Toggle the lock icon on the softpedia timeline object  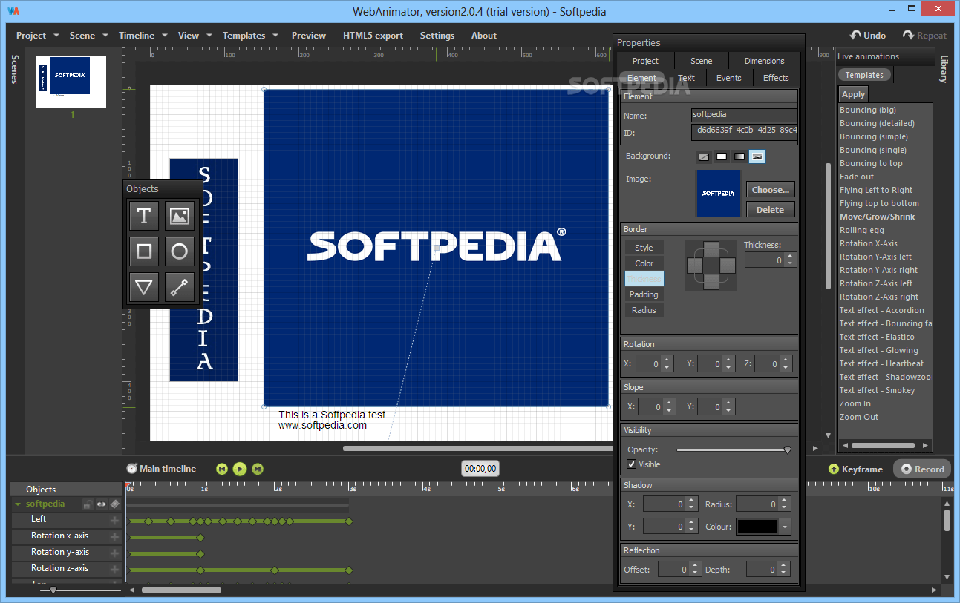coord(88,504)
